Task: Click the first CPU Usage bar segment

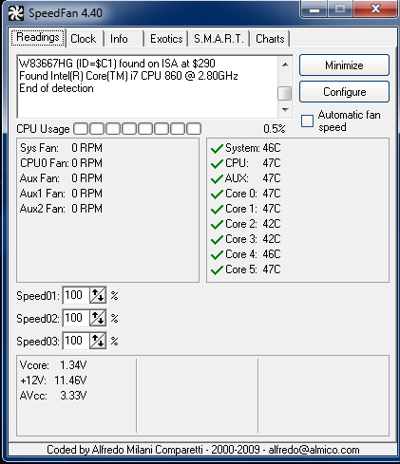Action: [81, 129]
